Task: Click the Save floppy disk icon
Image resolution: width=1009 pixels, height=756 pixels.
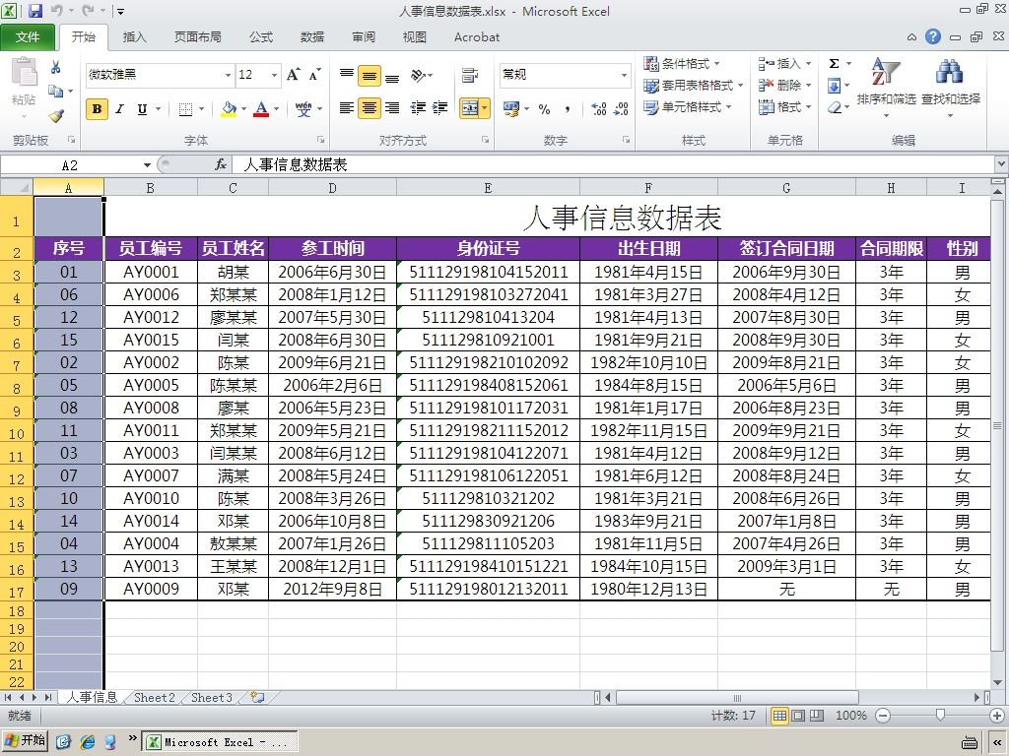Action: click(x=34, y=10)
